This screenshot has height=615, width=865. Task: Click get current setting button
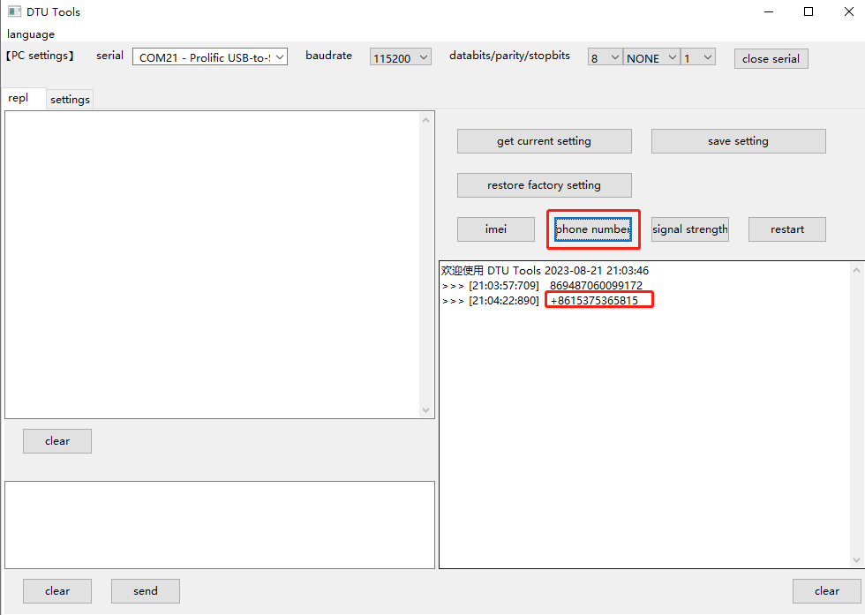pyautogui.click(x=544, y=141)
